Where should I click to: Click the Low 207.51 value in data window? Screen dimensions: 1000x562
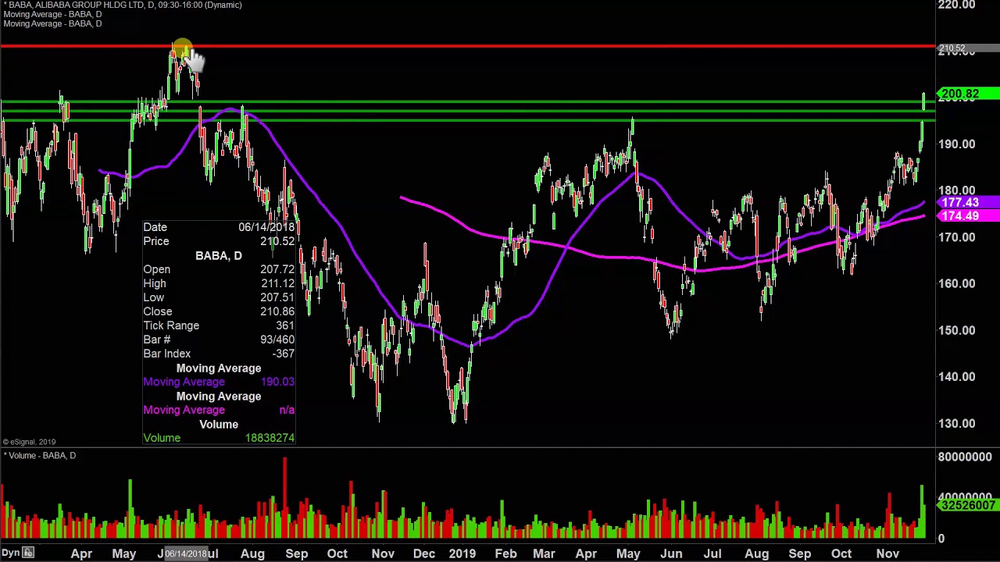277,297
